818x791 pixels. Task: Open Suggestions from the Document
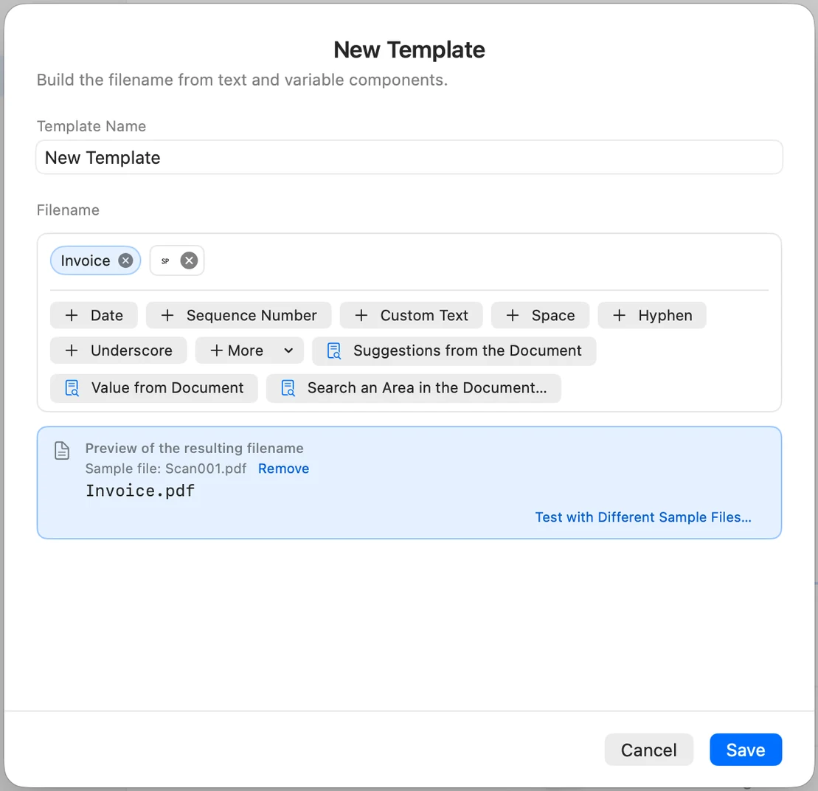(454, 350)
